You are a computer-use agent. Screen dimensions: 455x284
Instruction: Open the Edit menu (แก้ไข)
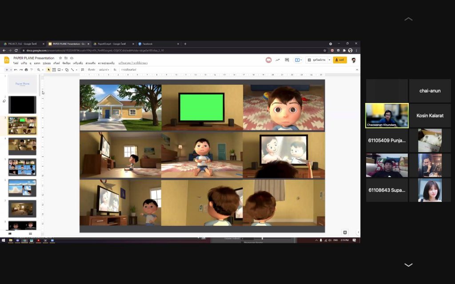point(24,63)
